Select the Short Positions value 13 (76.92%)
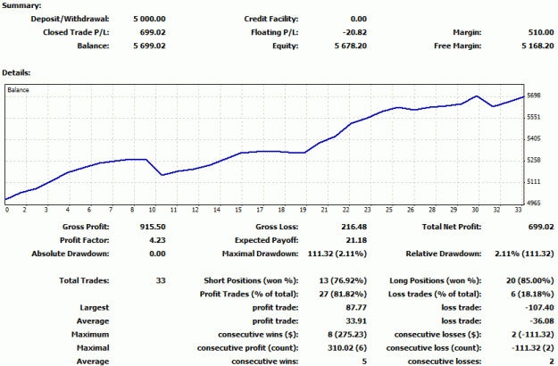The width and height of the screenshot is (558, 366). point(343,280)
